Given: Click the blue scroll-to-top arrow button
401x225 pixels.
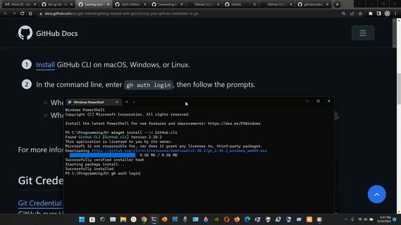Looking at the screenshot, I should [x=377, y=194].
